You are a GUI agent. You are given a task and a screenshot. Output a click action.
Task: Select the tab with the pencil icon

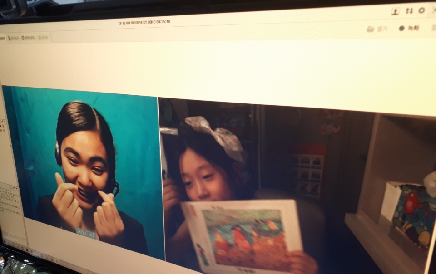tap(14, 38)
